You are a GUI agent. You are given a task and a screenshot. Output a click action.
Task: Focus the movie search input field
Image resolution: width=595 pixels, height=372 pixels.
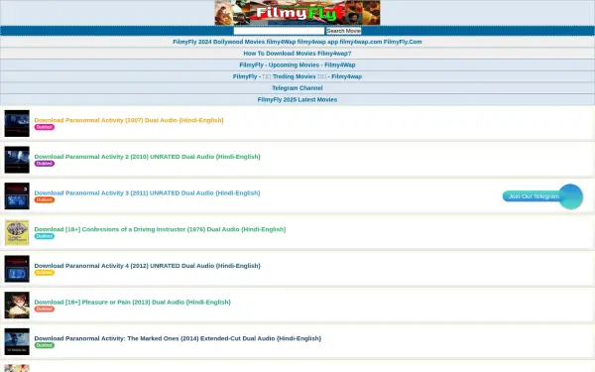[x=279, y=31]
